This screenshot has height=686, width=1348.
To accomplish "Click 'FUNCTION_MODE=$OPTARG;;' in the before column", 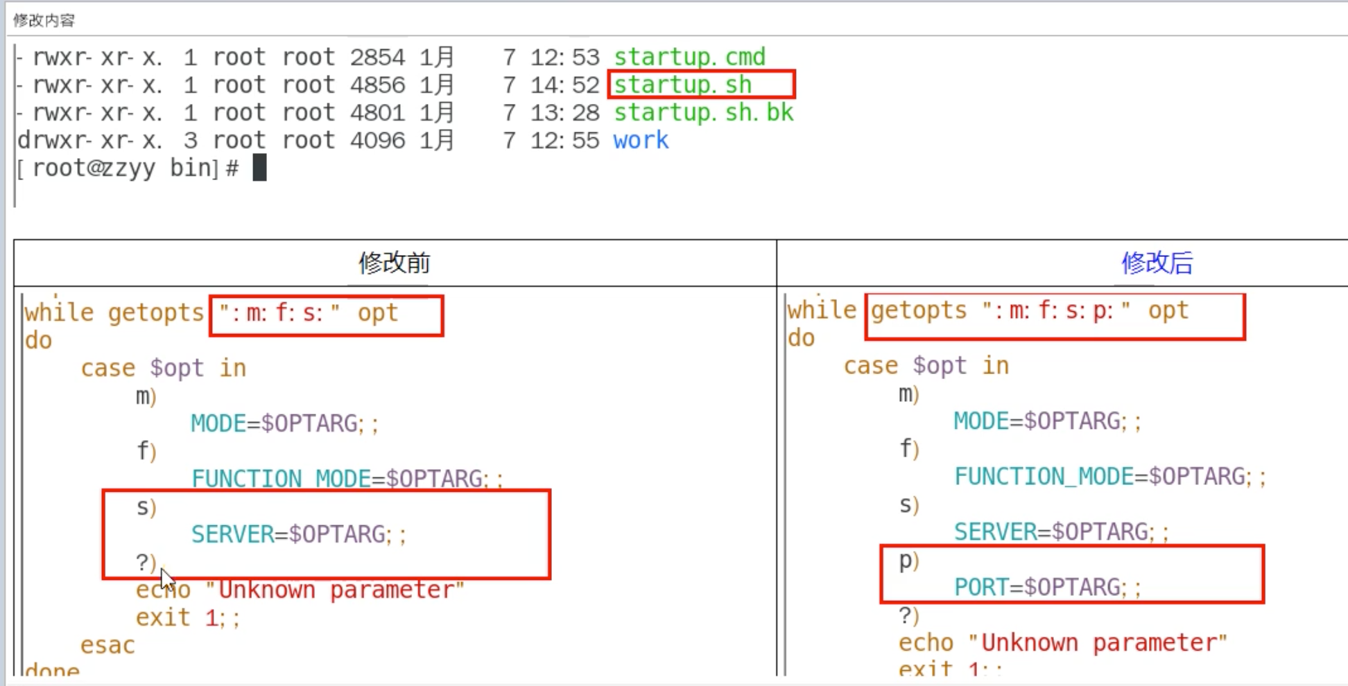I will 347,478.
